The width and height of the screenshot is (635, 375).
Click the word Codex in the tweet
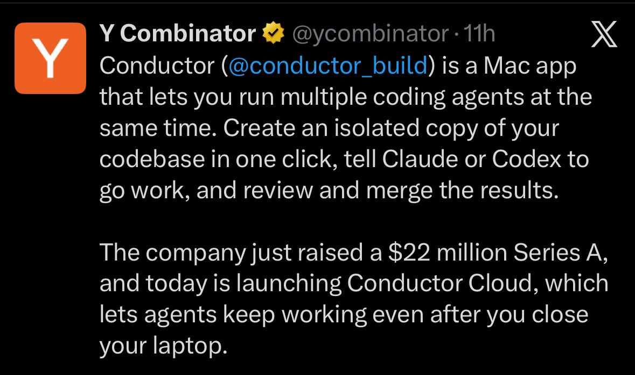coord(526,159)
